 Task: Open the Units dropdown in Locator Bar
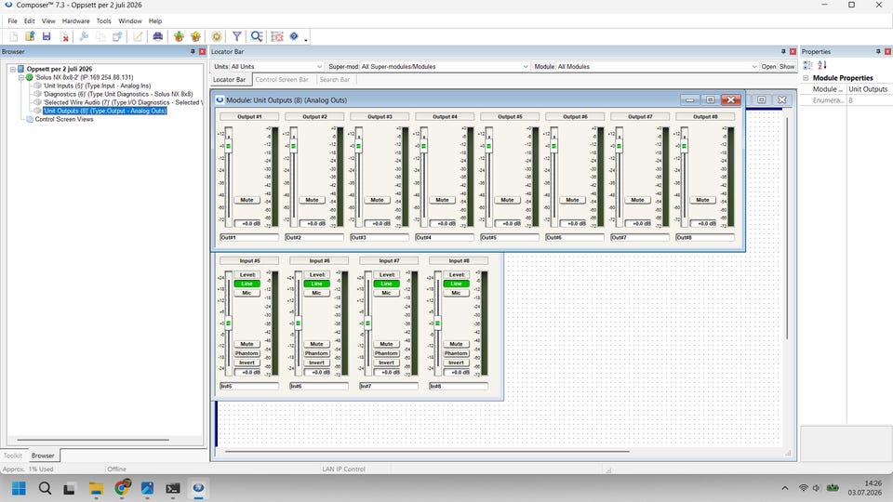277,67
